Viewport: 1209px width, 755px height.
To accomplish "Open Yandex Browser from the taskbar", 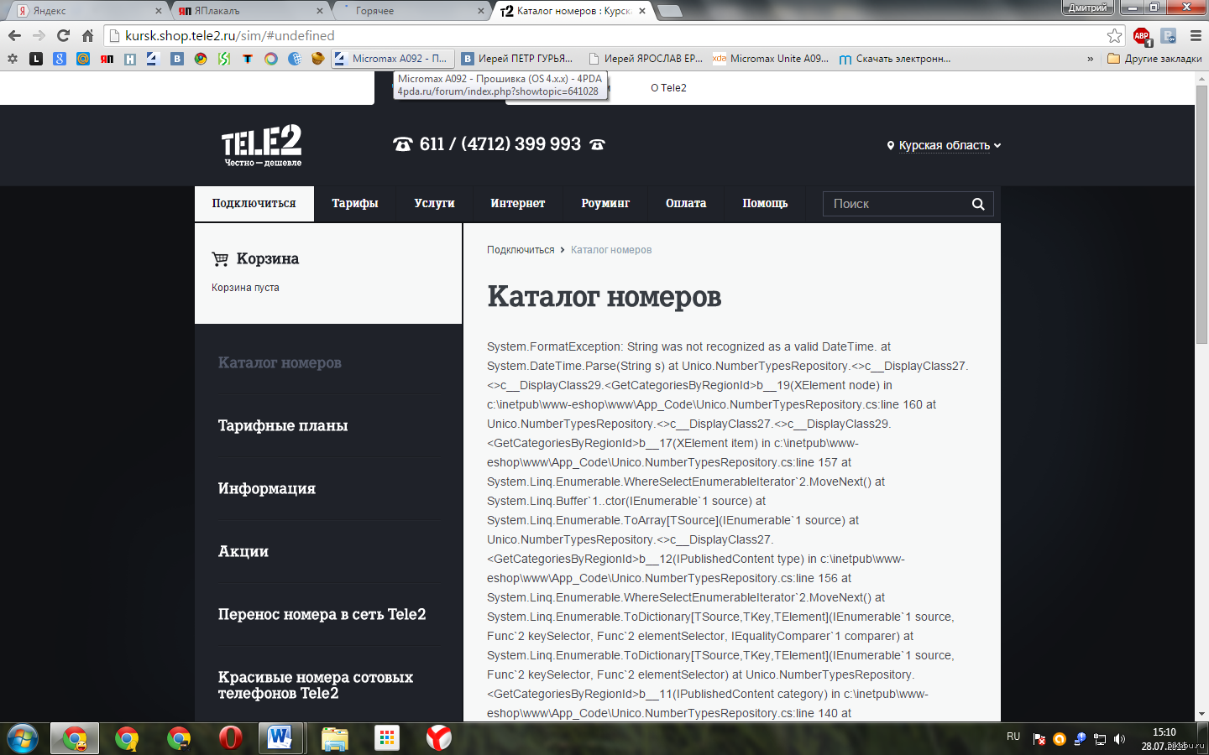I will pyautogui.click(x=438, y=738).
